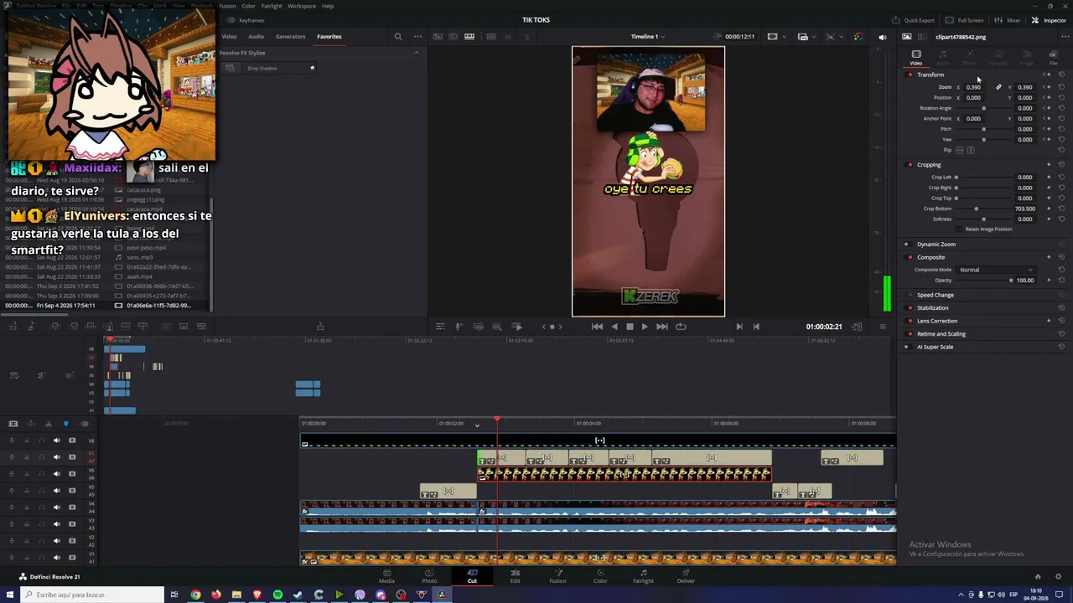Click the search icon in effects panel
This screenshot has width=1073, height=603.
pos(398,37)
